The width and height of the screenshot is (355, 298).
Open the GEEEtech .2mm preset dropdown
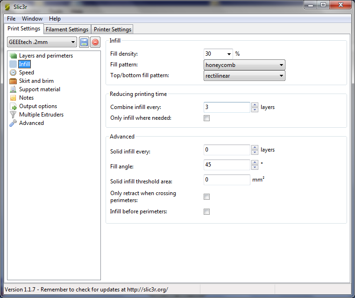(x=42, y=42)
